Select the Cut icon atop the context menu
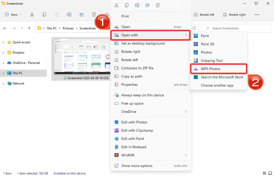Viewport: 274px width, 176px height. [x=116, y=5]
